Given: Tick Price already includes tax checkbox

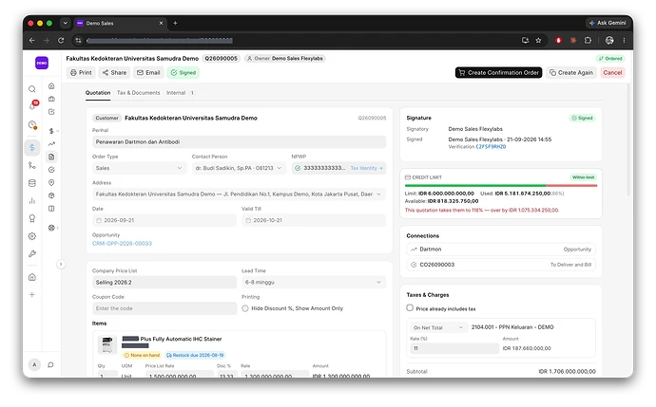Looking at the screenshot, I should [x=410, y=308].
